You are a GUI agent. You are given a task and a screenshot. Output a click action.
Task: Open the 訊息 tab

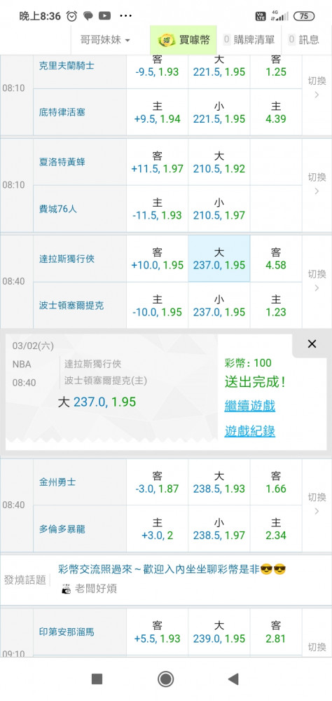click(x=304, y=40)
